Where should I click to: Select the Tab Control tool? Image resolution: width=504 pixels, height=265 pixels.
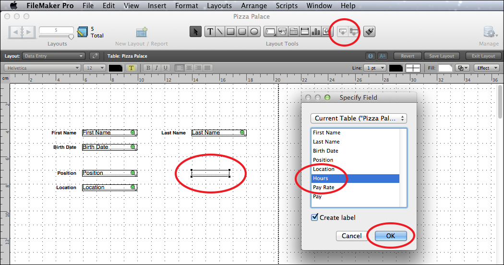(x=293, y=32)
